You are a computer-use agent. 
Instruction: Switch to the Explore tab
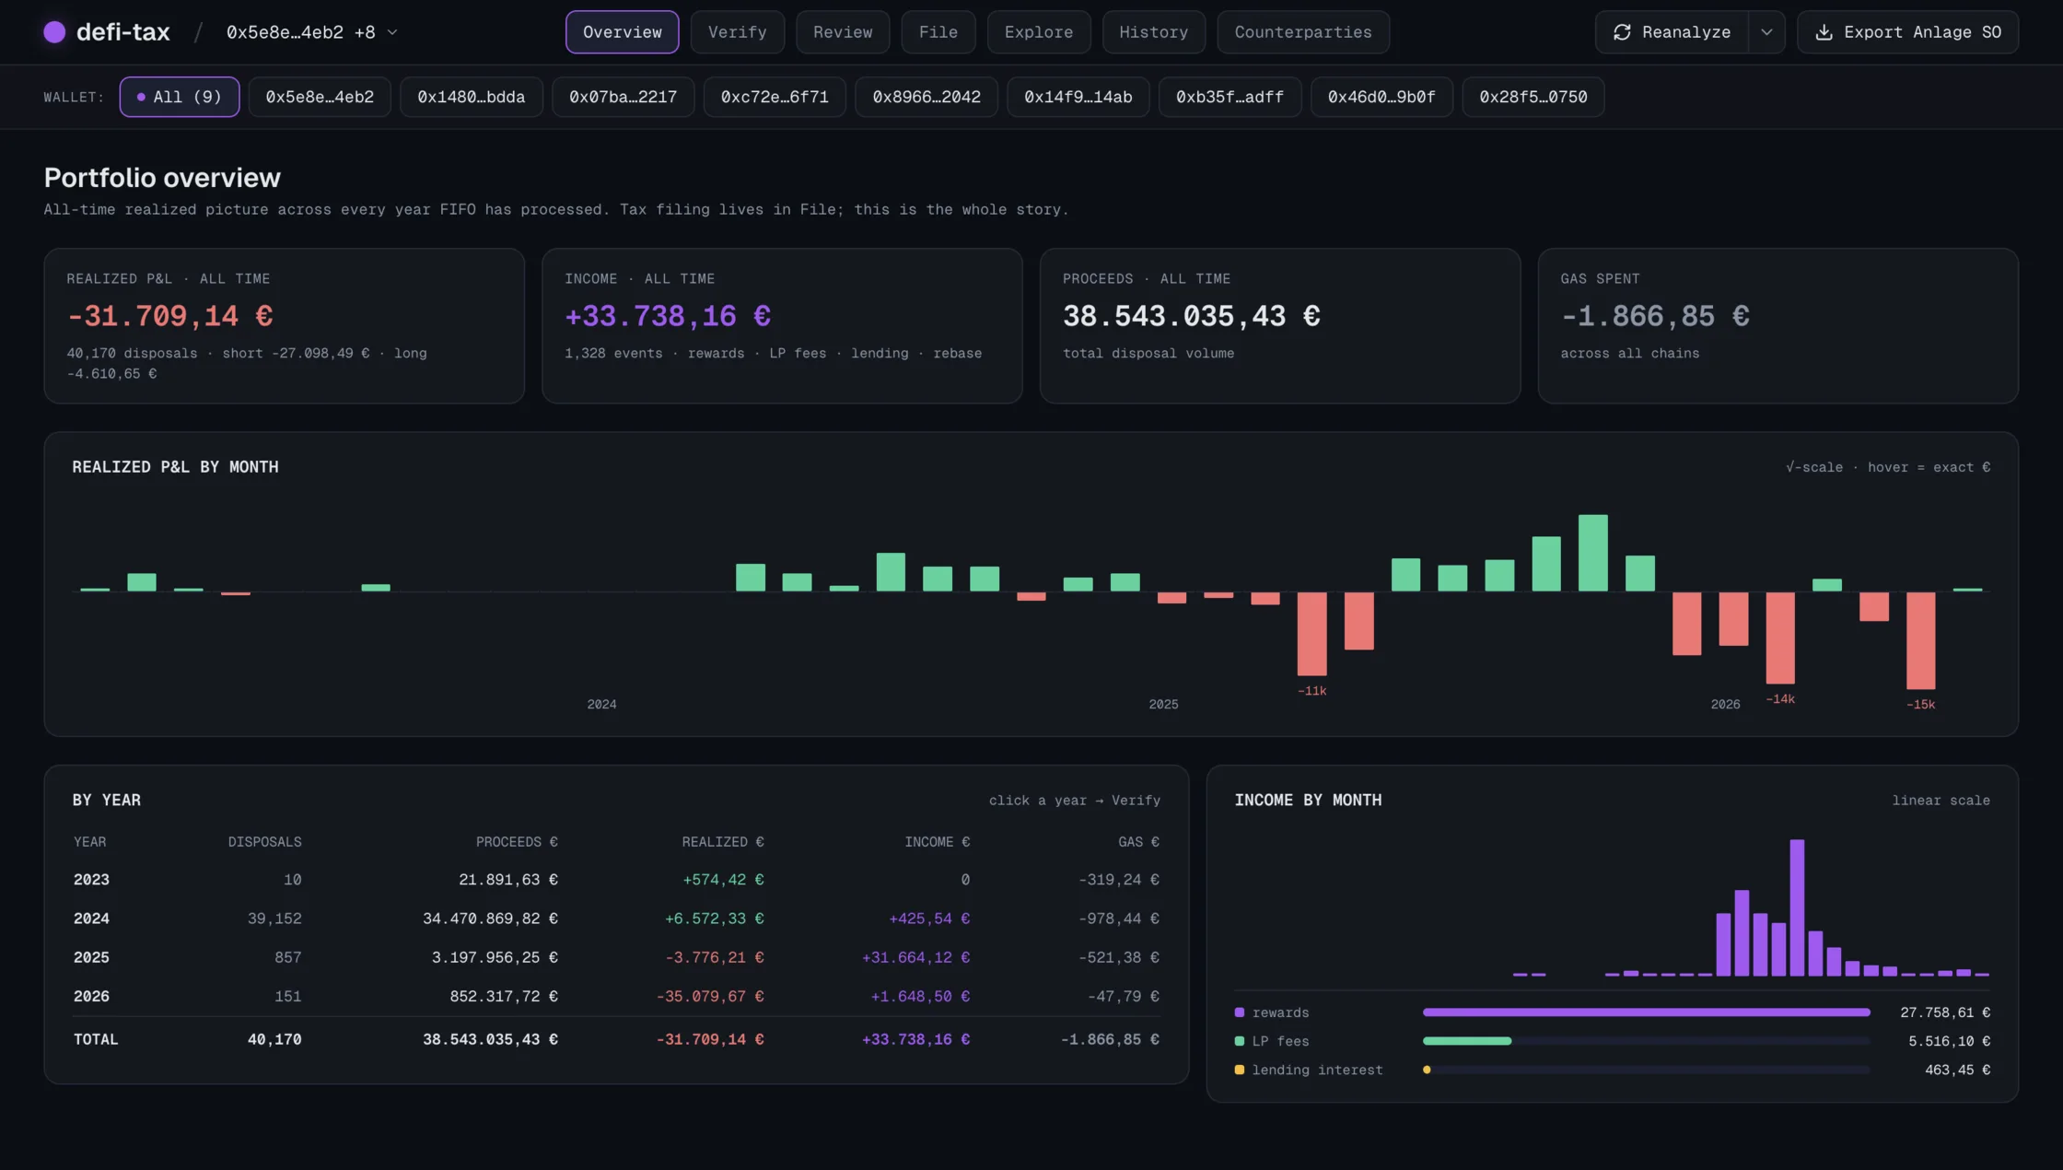click(x=1038, y=32)
